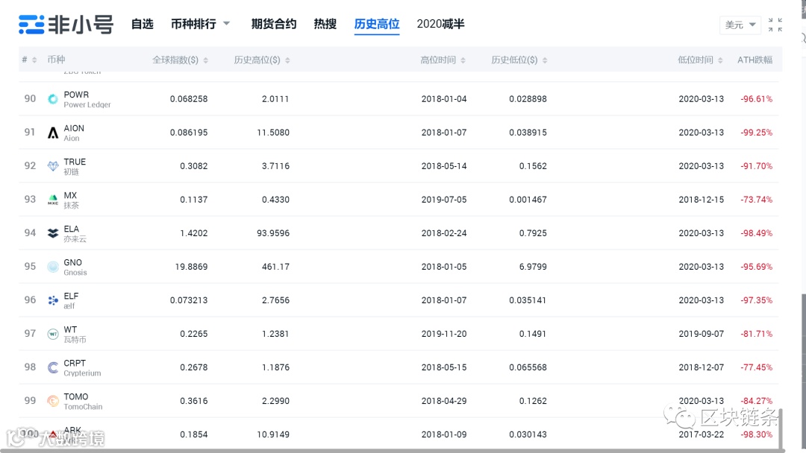
Task: Click MX historical low 0.001467
Action: point(528,200)
